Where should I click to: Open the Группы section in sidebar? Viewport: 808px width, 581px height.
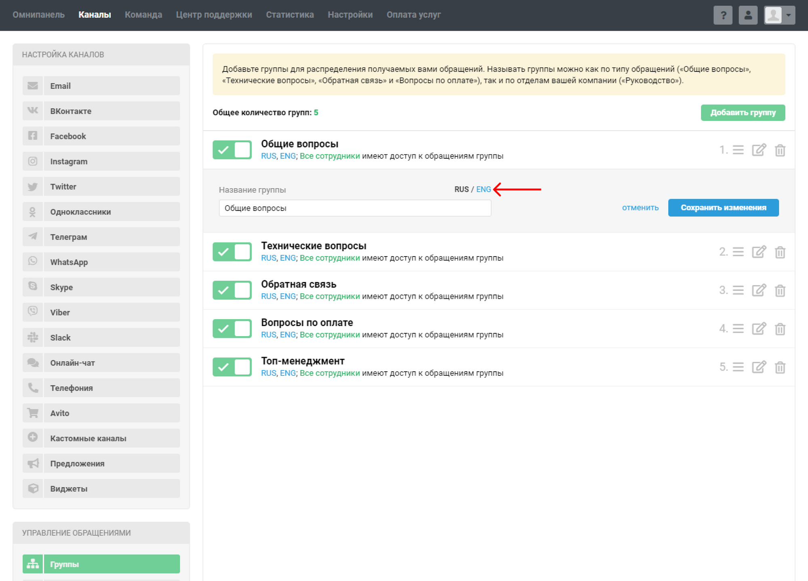pos(101,564)
